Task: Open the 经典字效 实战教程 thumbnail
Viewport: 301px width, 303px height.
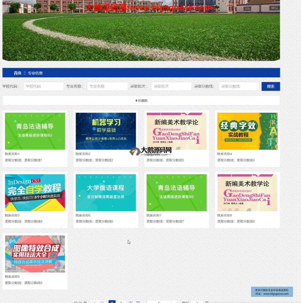Action: tap(247, 131)
